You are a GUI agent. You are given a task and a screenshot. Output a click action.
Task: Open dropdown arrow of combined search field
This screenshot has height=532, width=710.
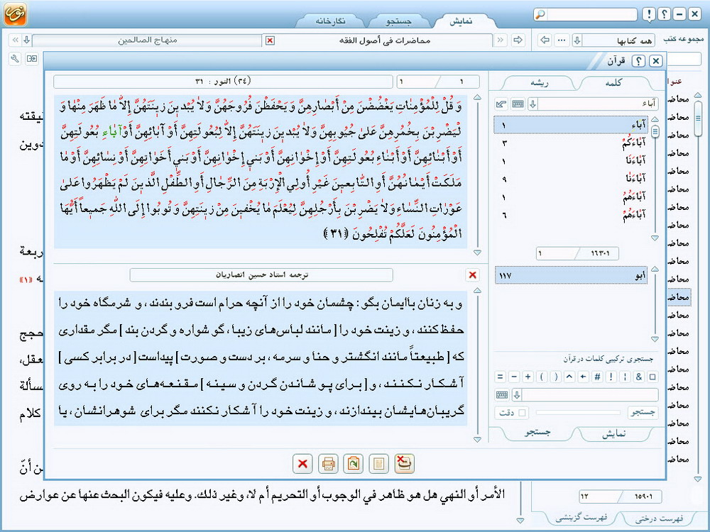click(x=517, y=395)
